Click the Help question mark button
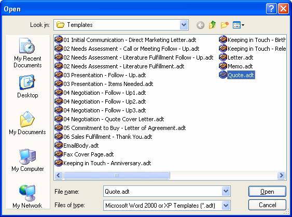 (271, 9)
